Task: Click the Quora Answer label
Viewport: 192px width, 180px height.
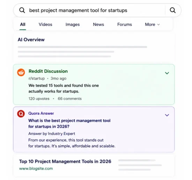Action: tap(41, 113)
